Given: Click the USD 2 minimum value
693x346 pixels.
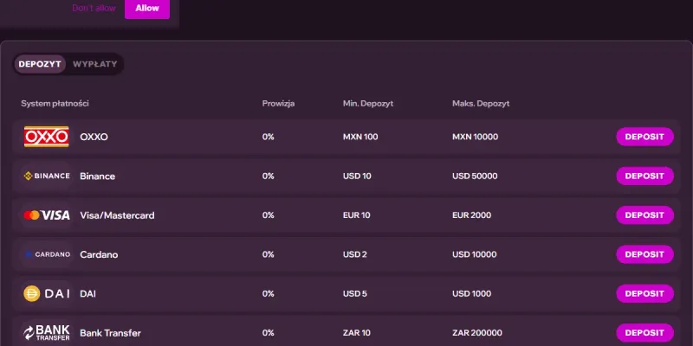Looking at the screenshot, I should click(x=354, y=254).
